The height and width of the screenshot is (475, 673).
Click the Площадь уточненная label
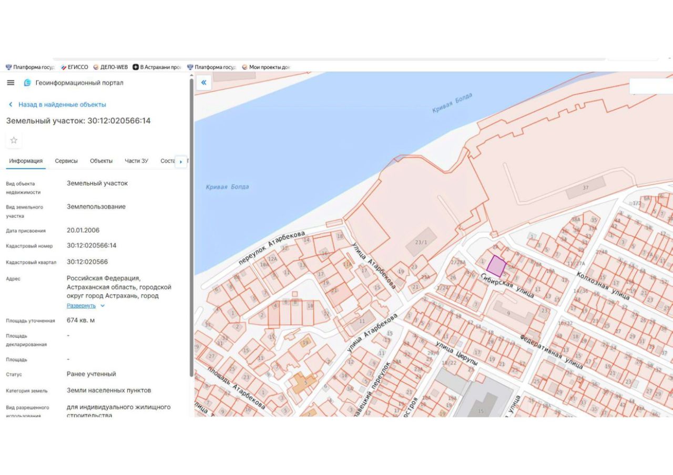tap(30, 321)
